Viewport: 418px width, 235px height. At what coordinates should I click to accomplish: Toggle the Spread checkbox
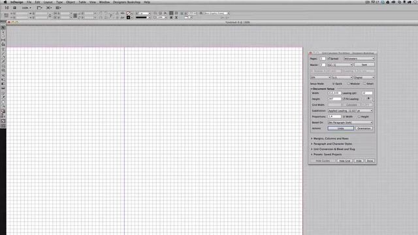329,58
